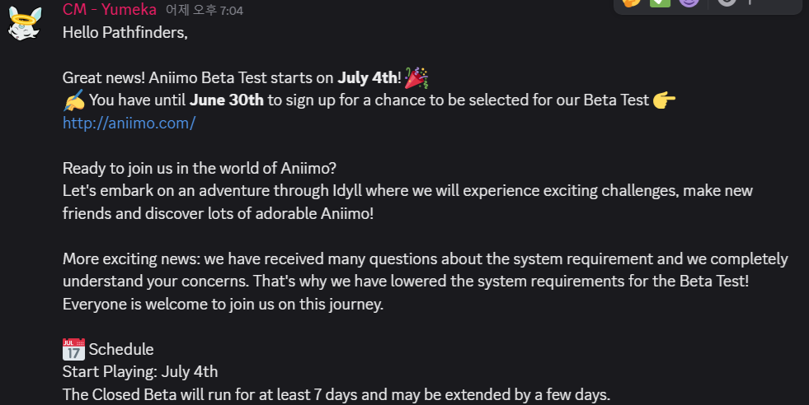Click the gray circular icon in message toolbar
This screenshot has height=405, width=809.
[726, 2]
